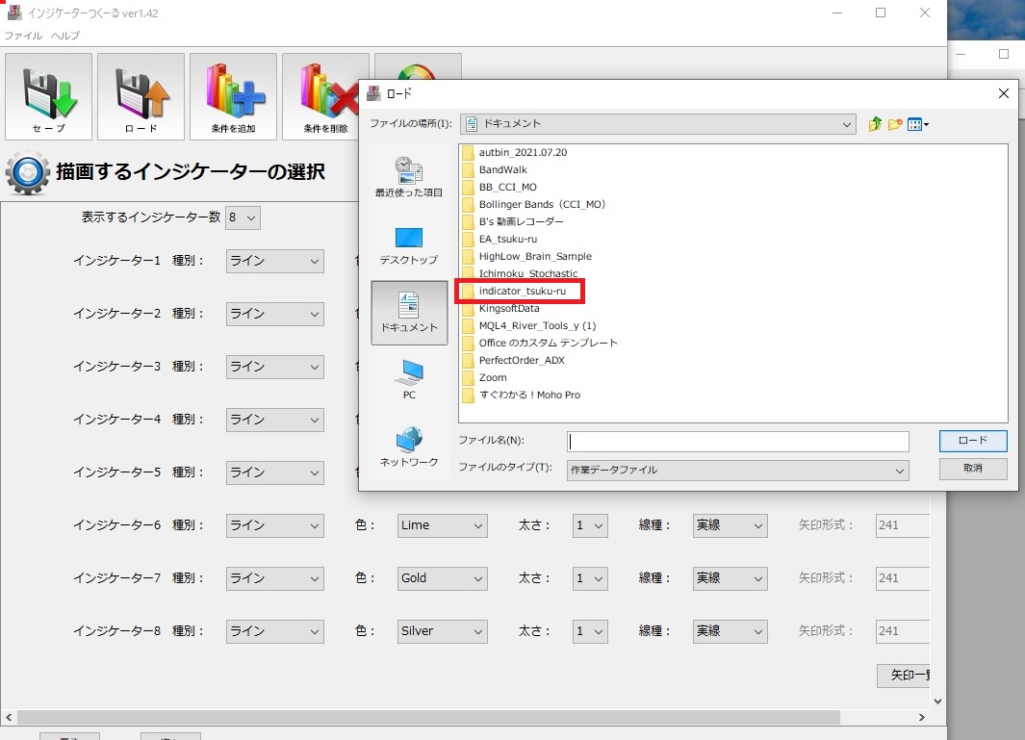
Task: Click the ロード (Load) toolbar icon
Action: coord(141,96)
